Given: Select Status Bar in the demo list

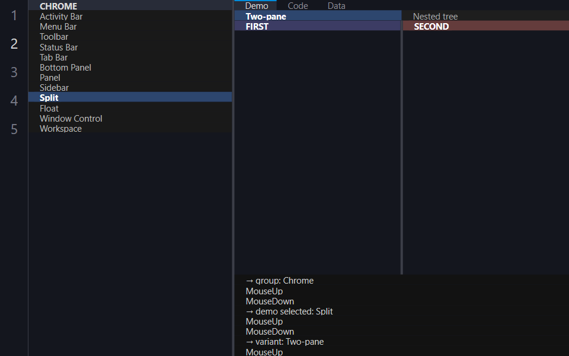Looking at the screenshot, I should click(x=130, y=47).
